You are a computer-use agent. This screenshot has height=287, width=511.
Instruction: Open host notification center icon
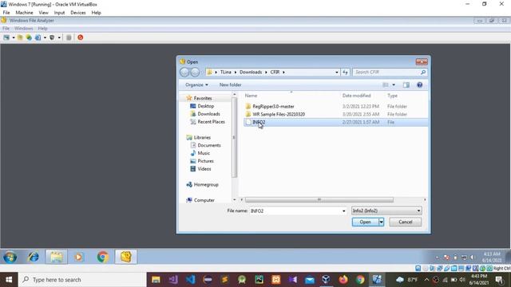coord(499,280)
